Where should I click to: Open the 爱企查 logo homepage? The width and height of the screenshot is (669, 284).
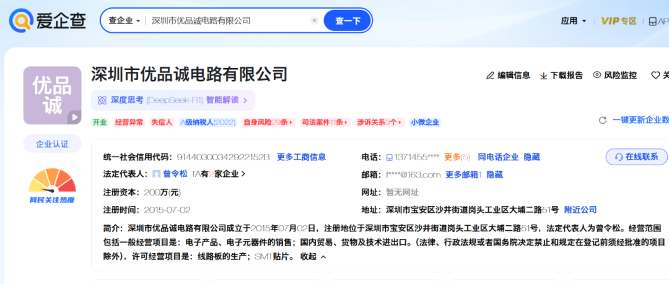point(48,20)
